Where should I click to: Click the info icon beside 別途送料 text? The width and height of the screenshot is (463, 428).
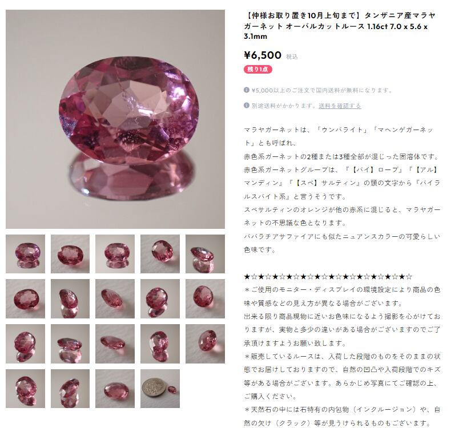tap(247, 106)
